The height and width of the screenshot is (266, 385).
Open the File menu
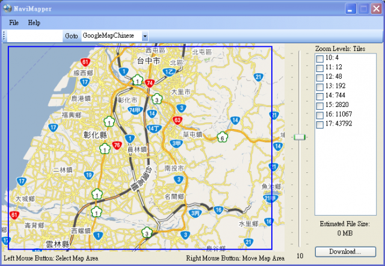[14, 23]
